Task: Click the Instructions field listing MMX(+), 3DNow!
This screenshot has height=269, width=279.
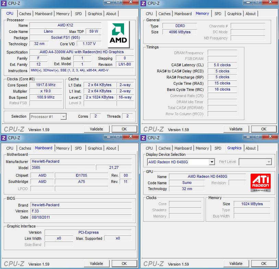Action: 82,70
